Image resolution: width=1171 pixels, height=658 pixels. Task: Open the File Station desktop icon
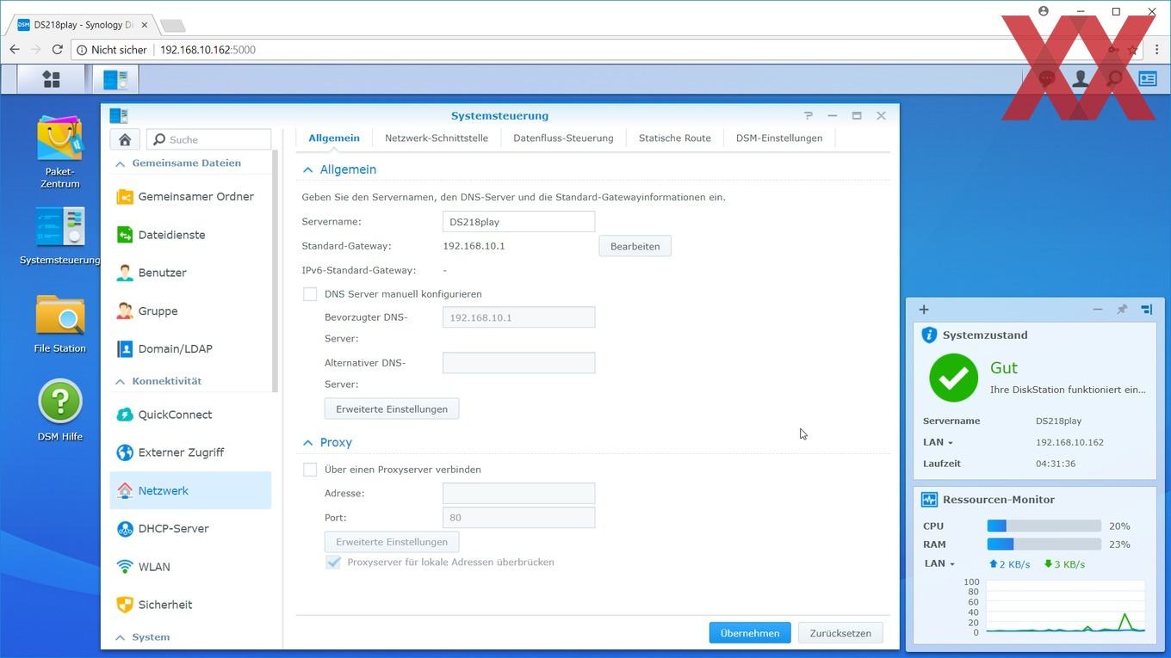(60, 323)
